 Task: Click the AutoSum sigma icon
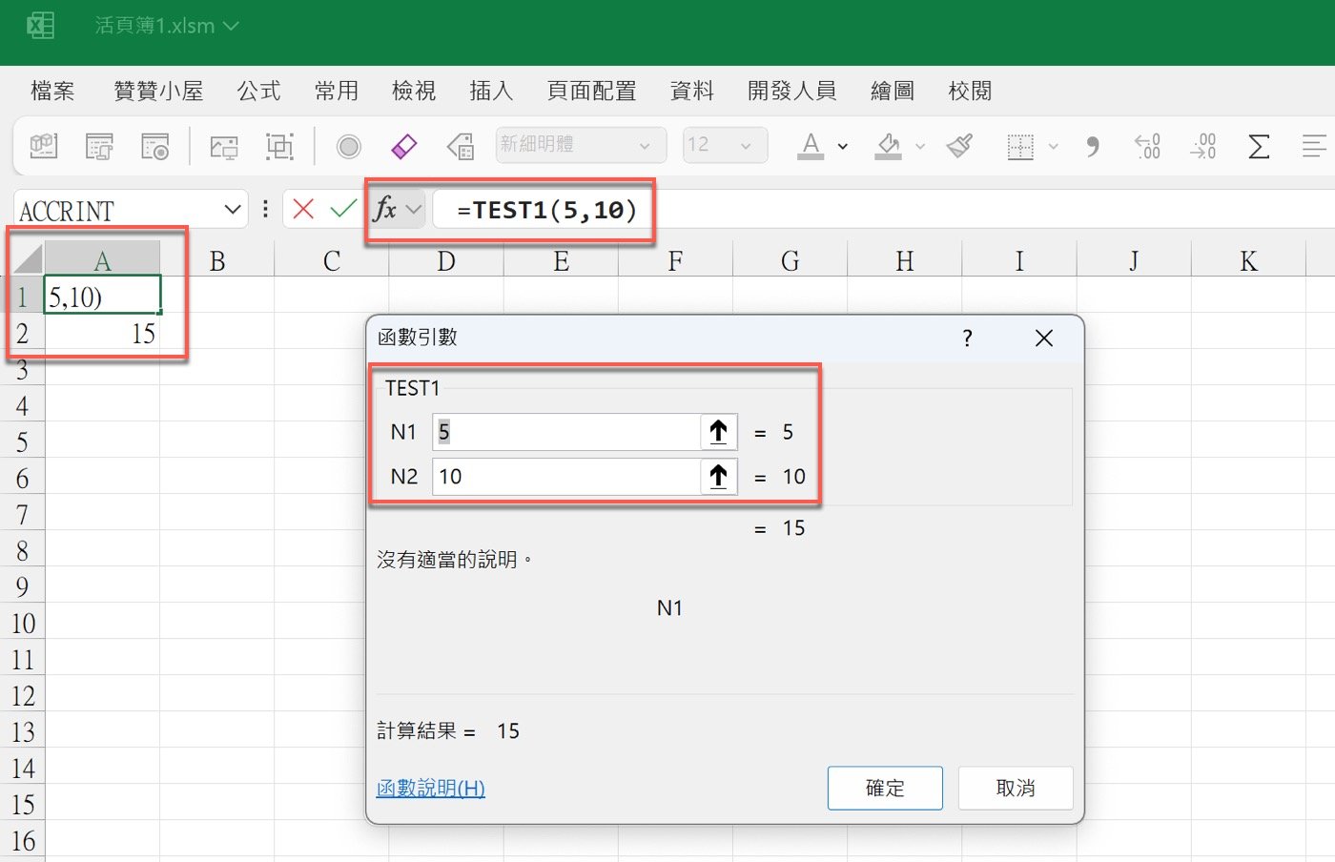[x=1259, y=146]
